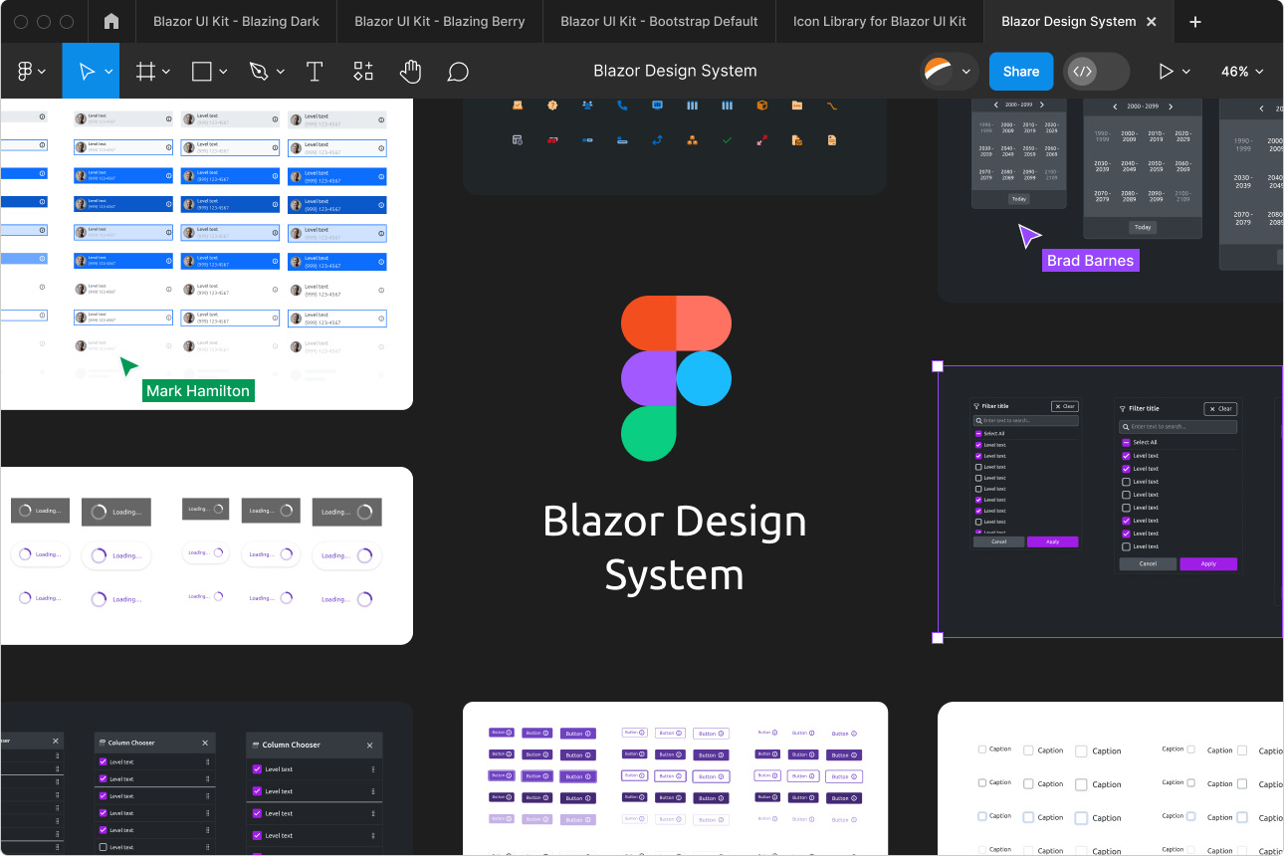
Task: Switch to Blazor UI Kit - Blazing Dark tab
Action: 236,21
